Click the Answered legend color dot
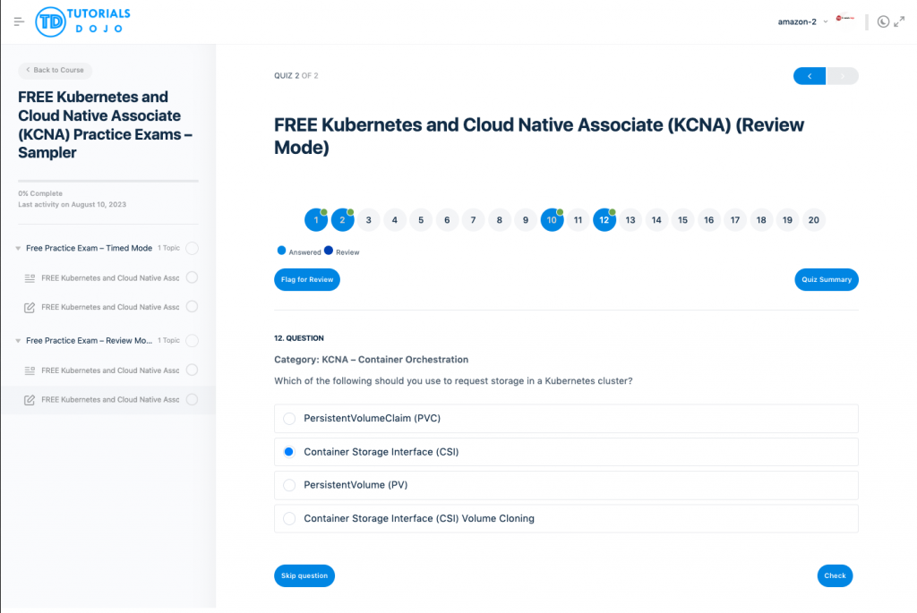Viewport: 917px width, 613px height. 281,251
